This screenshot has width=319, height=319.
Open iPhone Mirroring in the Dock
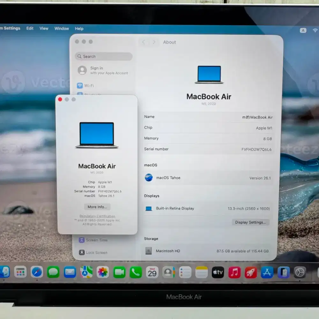284,272
